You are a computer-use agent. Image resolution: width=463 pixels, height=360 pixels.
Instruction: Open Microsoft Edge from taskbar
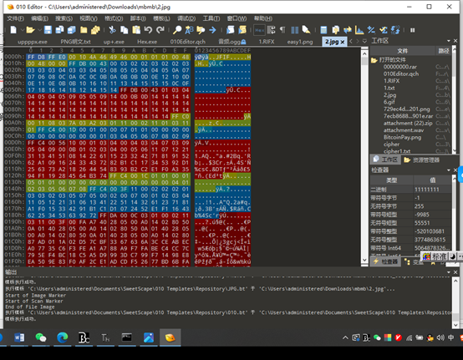point(63,337)
